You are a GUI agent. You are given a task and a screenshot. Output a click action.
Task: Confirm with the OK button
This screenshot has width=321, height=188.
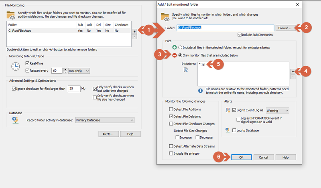242,157
